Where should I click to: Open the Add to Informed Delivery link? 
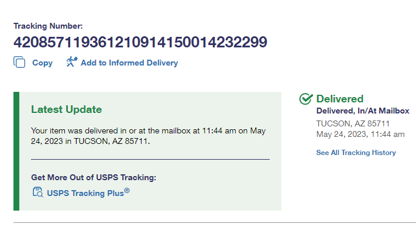[129, 63]
